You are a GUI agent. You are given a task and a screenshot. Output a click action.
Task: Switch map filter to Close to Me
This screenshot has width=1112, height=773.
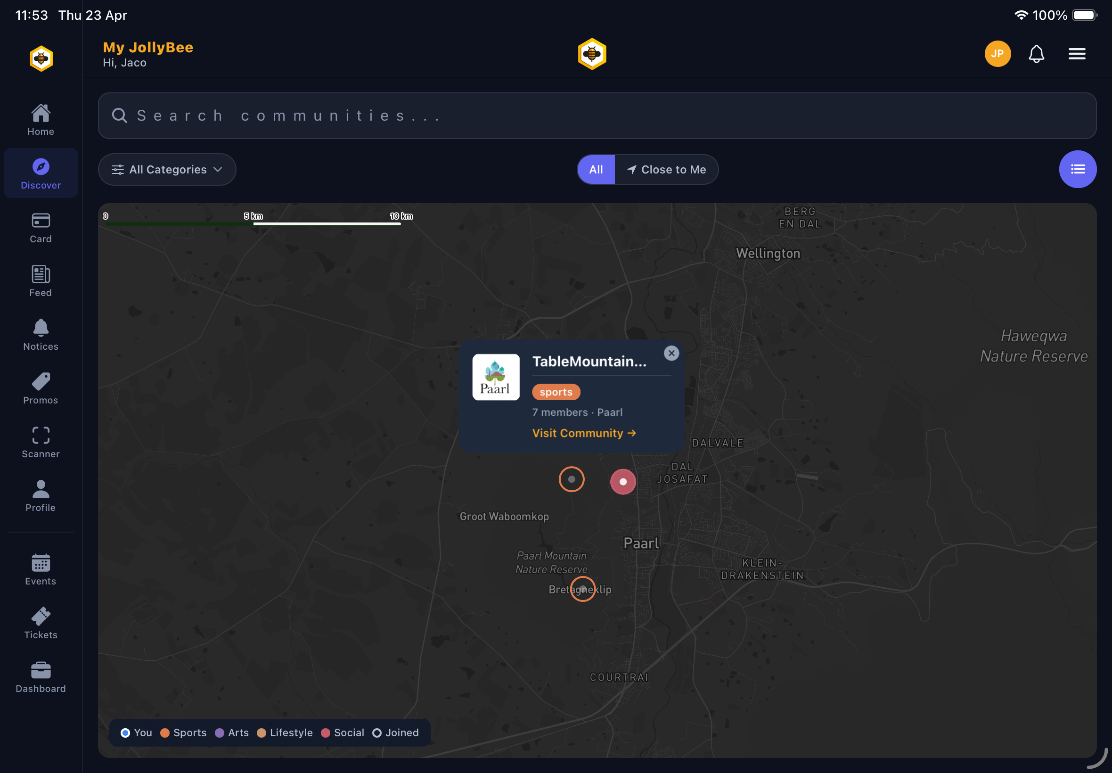point(667,170)
